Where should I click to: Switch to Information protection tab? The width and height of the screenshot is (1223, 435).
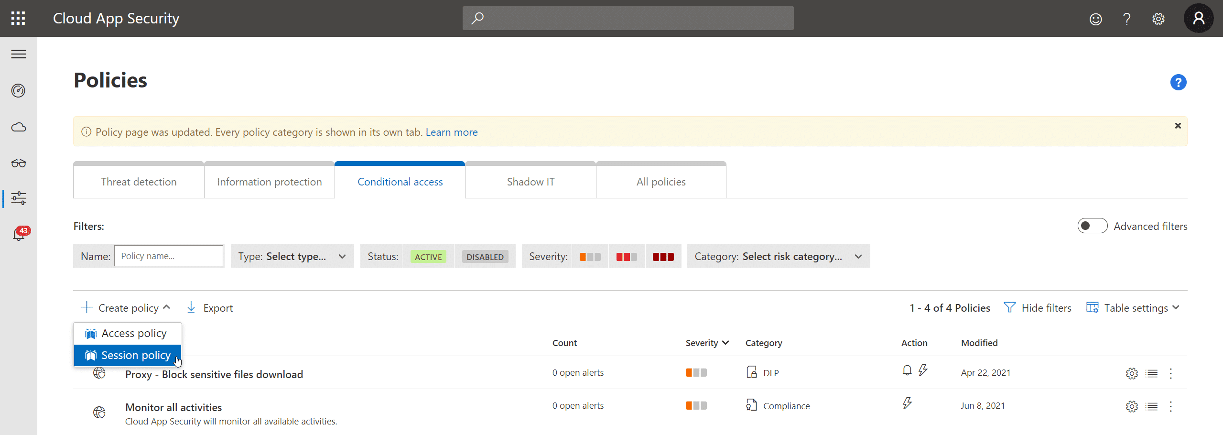click(270, 182)
